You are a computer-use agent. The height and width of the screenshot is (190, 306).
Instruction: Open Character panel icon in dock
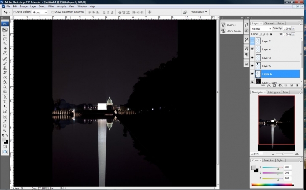[246, 49]
